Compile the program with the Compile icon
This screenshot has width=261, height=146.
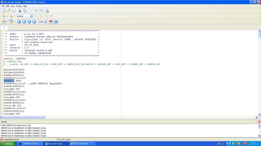click(x=3, y=16)
